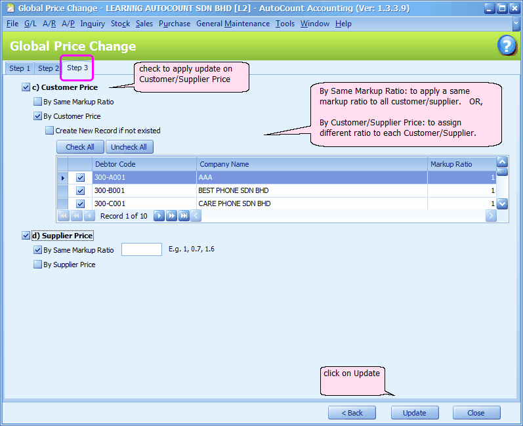Check Create New Record if not existed
Viewport: 523px width, 426px height.
49,131
